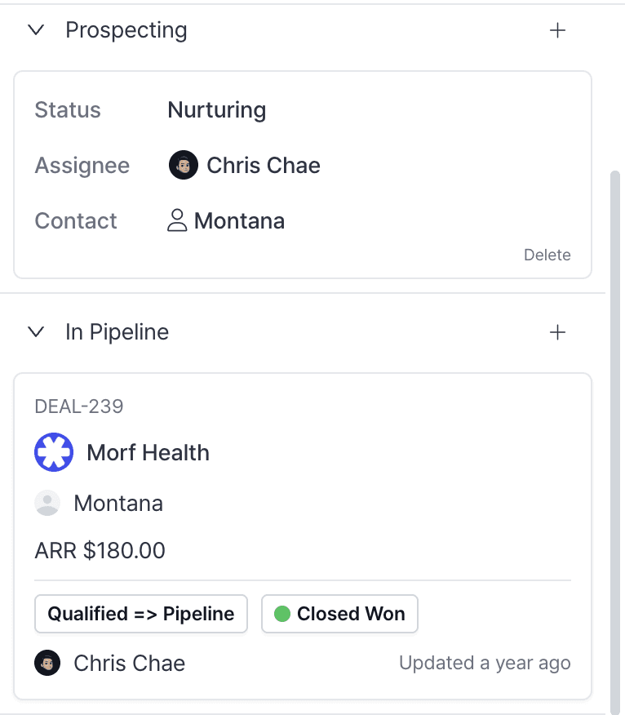Delete the Prospecting record

tap(547, 255)
